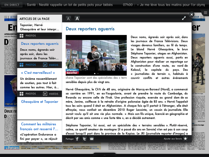The image size is (209, 157).
Task: Add article to favorites with star
Action: pyautogui.click(x=185, y=139)
